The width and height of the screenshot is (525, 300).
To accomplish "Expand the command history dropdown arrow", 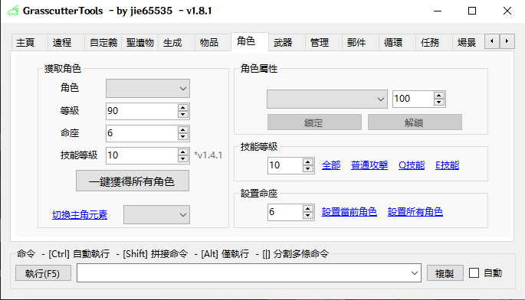I will click(415, 273).
